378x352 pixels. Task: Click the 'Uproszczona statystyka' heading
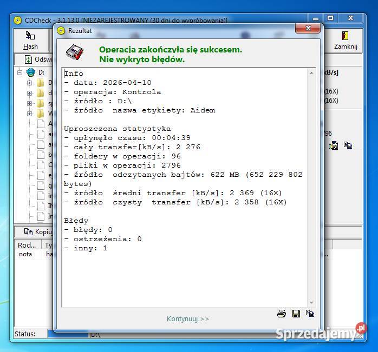(118, 129)
